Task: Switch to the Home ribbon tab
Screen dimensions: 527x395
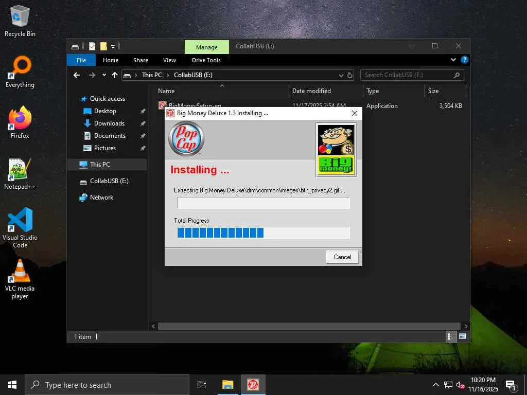Action: 111,60
